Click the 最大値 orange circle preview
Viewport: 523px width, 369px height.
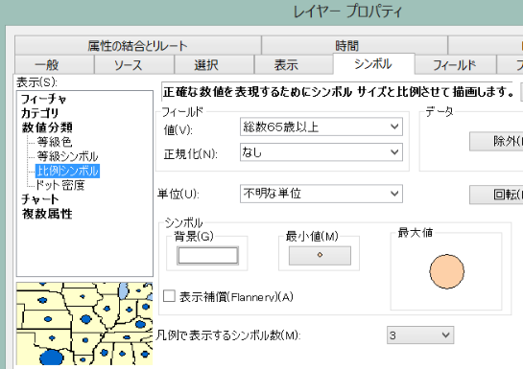point(446,271)
